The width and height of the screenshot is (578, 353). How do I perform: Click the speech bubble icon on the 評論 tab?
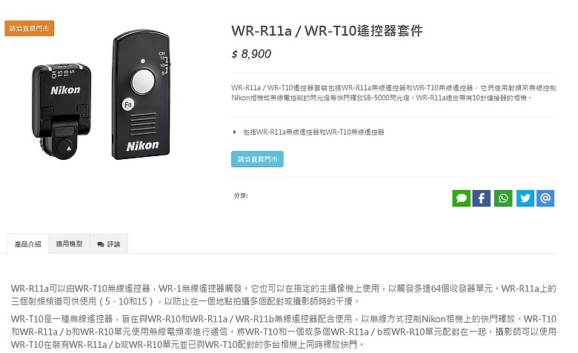tap(100, 244)
